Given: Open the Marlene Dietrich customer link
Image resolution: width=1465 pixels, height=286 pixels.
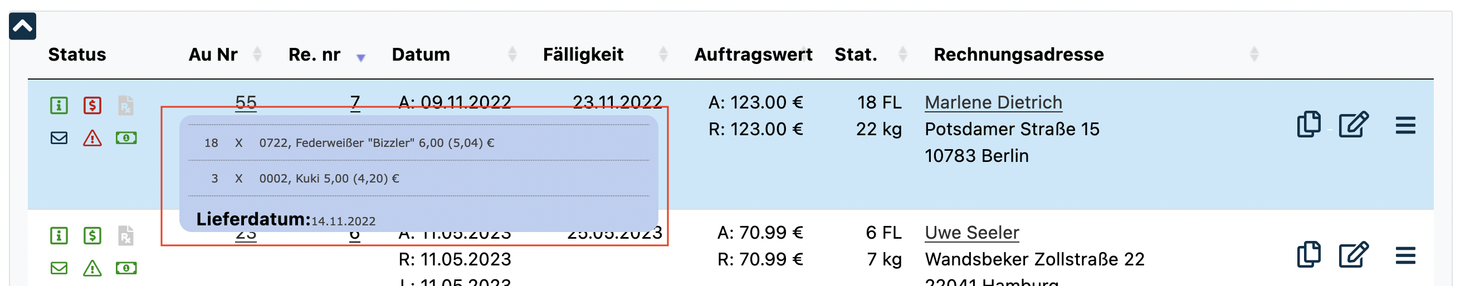Looking at the screenshot, I should pyautogui.click(x=993, y=102).
